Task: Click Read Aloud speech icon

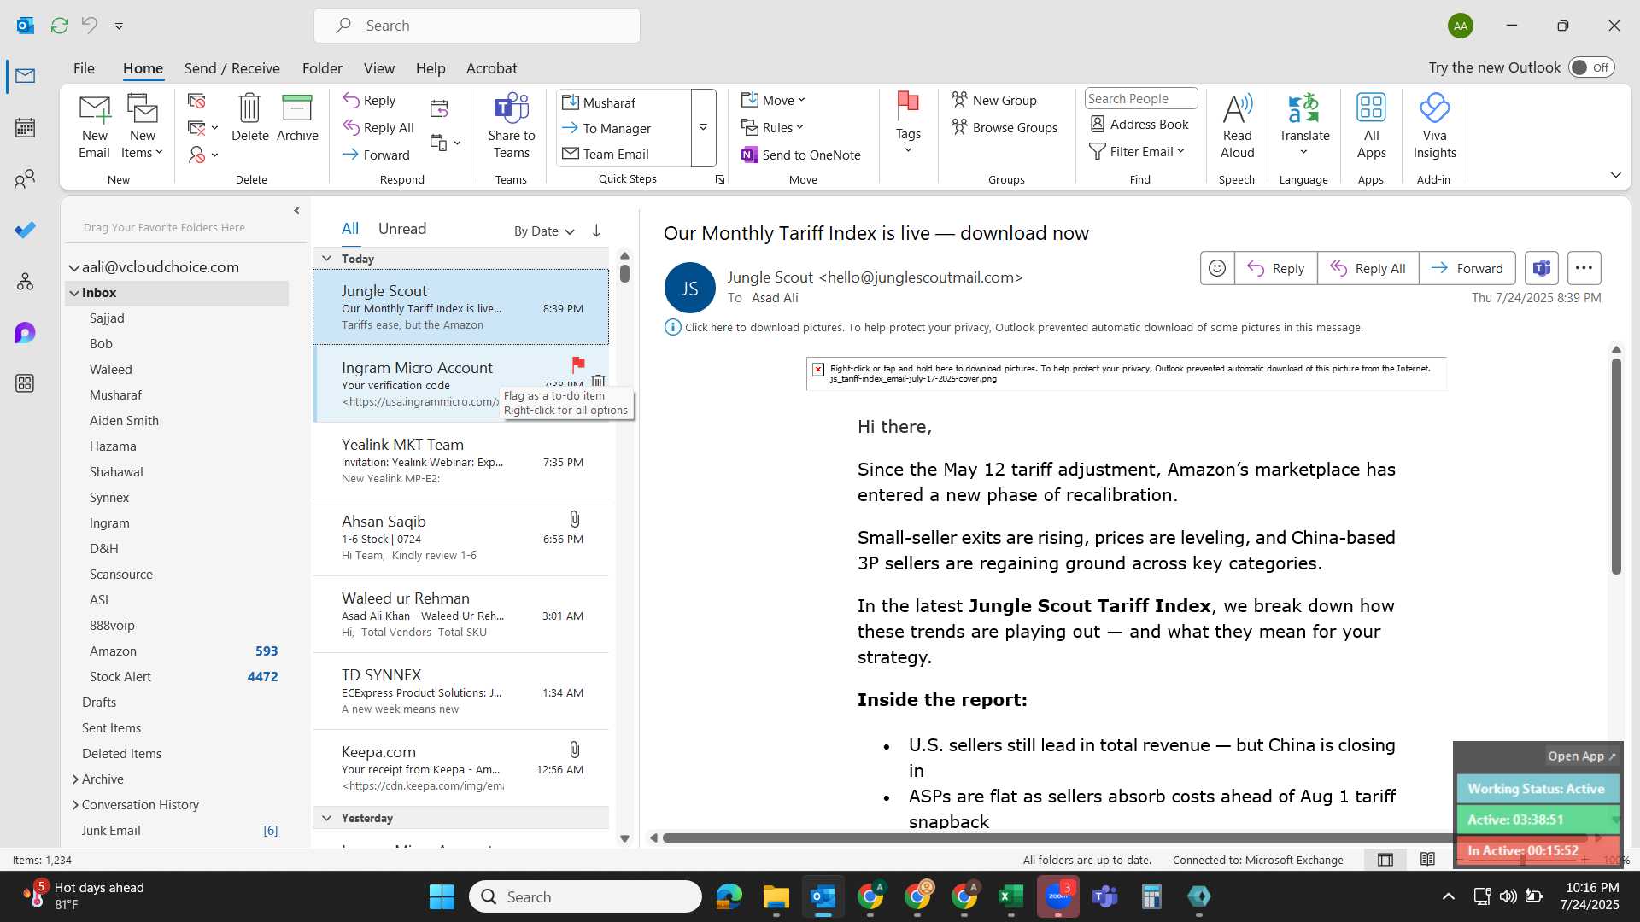Action: pyautogui.click(x=1237, y=126)
